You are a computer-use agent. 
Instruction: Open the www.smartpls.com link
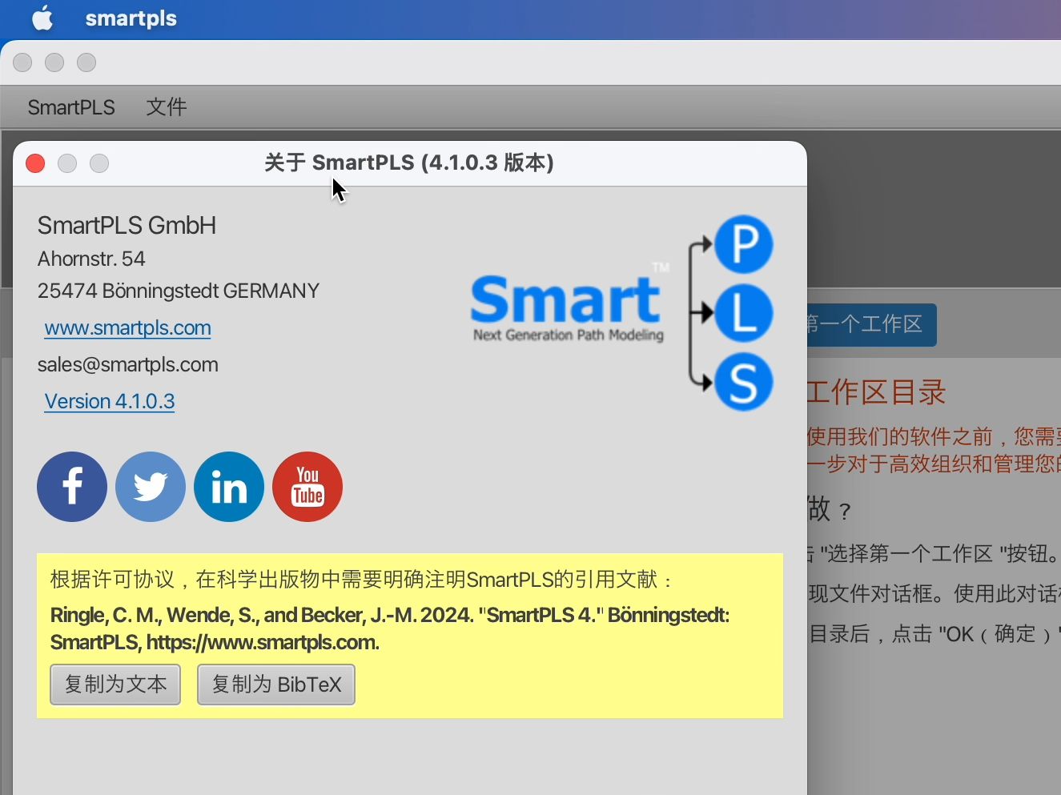pos(128,328)
